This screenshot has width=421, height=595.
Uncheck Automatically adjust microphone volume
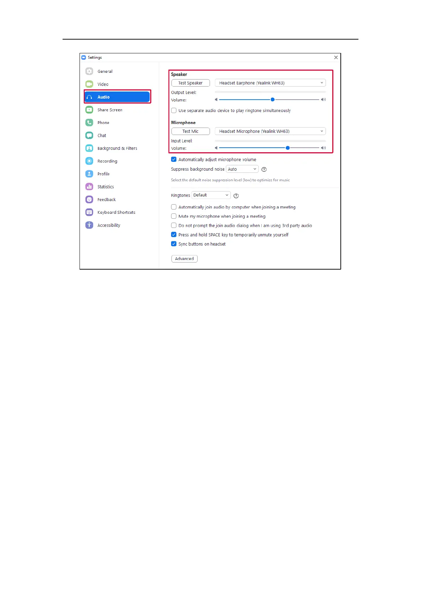[174, 159]
